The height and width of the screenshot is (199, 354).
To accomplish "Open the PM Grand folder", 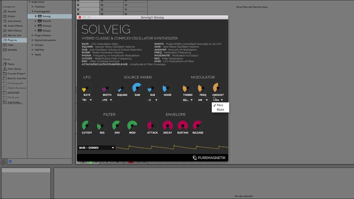I will click(x=13, y=98).
